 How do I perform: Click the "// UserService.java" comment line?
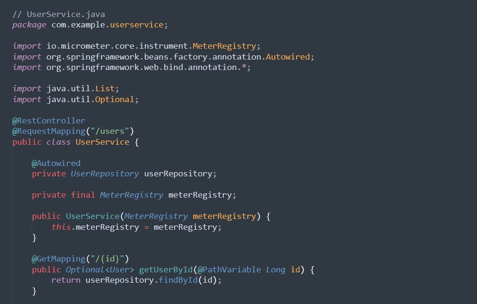coord(59,14)
